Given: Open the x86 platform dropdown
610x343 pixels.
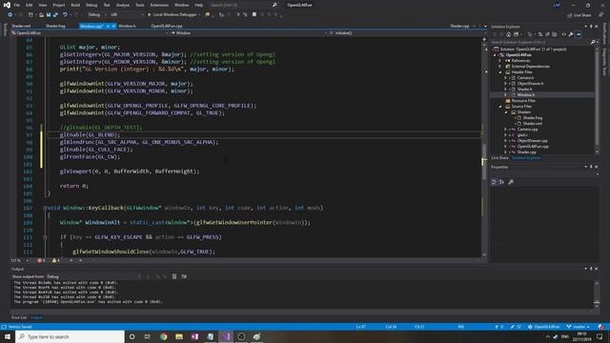Looking at the screenshot, I should point(127,15).
